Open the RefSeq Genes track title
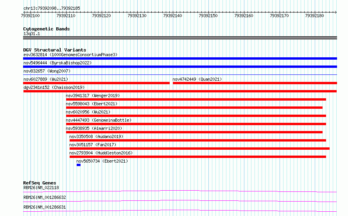This screenshot has width=348, height=216. pyautogui.click(x=39, y=183)
